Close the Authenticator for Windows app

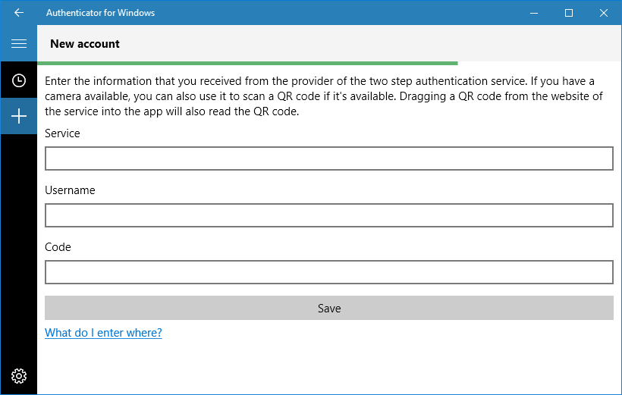604,13
